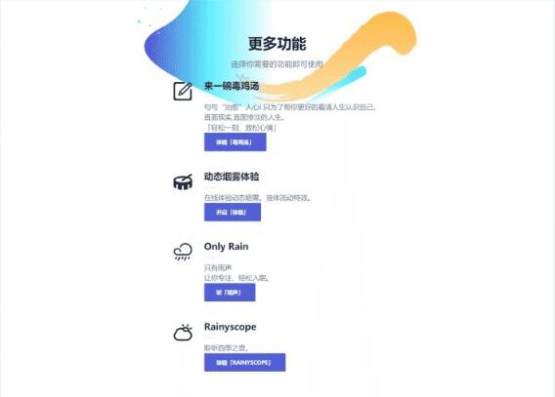Open the Only Rain heading
555x397 pixels.
pos(226,246)
